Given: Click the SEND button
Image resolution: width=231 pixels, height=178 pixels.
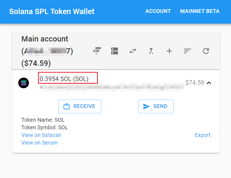Looking at the screenshot, I should pyautogui.click(x=156, y=106).
